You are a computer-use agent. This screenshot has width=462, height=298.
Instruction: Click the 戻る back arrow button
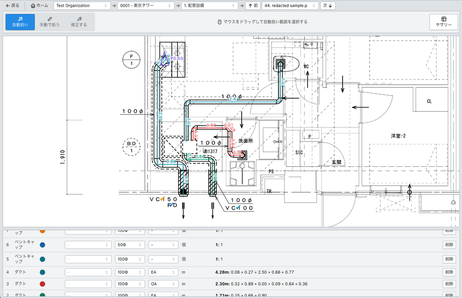(x=12, y=6)
